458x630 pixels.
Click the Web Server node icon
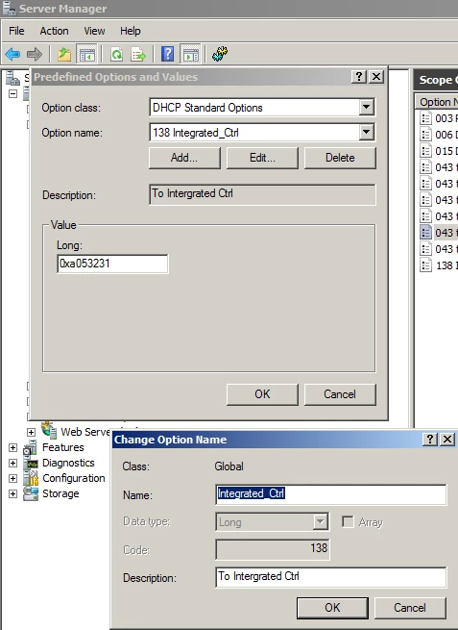[49, 430]
